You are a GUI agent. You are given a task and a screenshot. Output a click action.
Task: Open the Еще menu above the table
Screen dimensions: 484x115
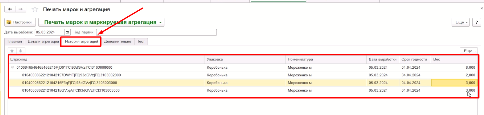coord(469,51)
